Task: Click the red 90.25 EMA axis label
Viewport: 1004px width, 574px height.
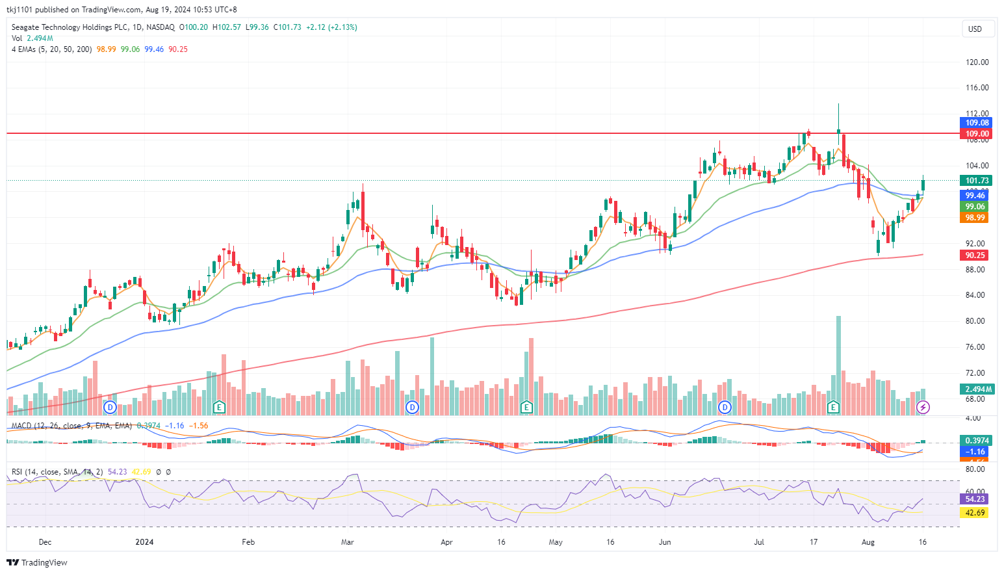Action: (x=974, y=255)
